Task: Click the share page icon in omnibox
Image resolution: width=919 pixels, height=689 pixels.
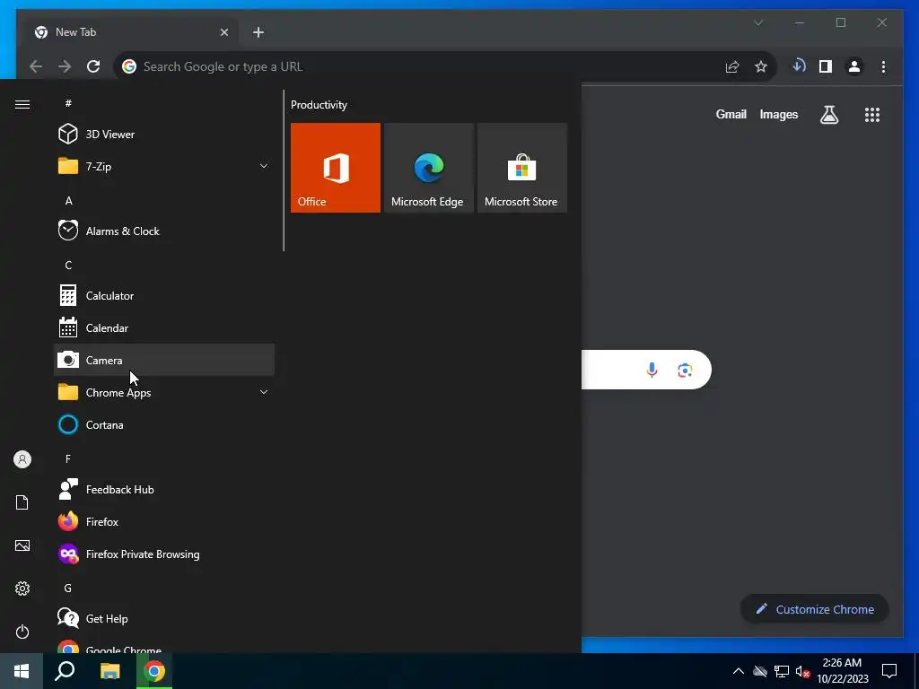Action: click(x=732, y=66)
